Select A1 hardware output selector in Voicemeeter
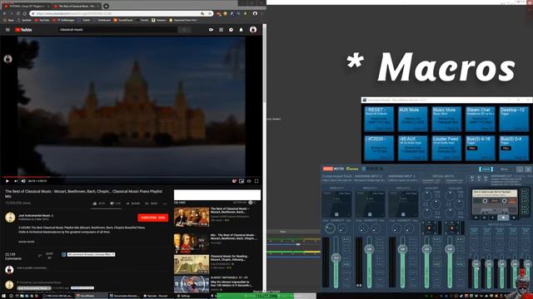This screenshot has width=533, height=299. pos(472,177)
